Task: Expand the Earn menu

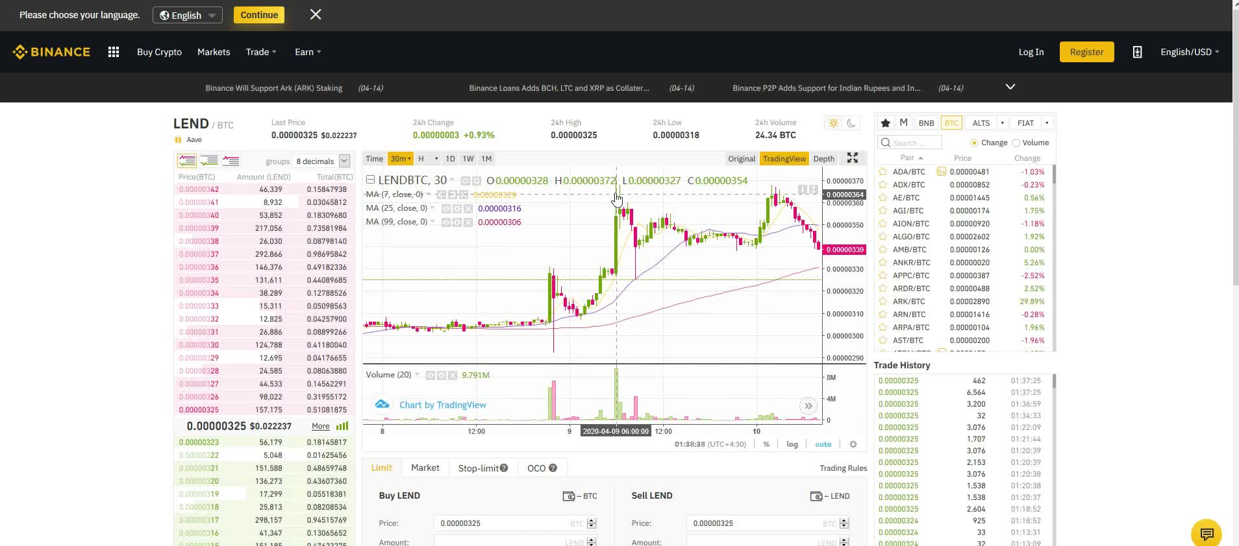Action: [308, 52]
